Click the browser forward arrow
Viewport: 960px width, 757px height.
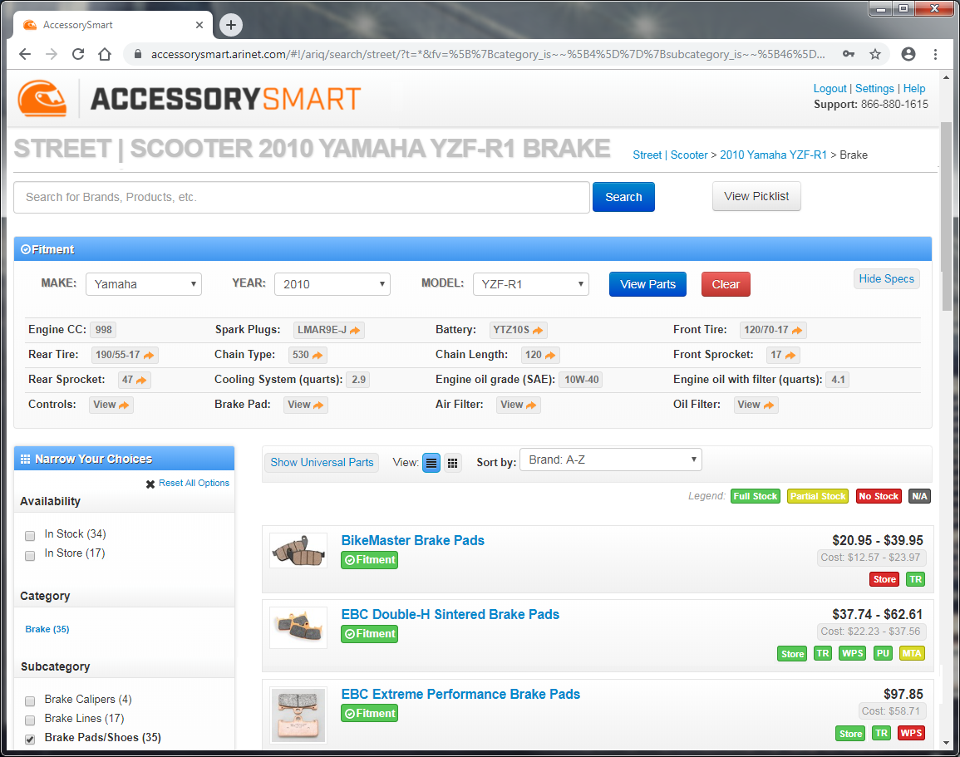pyautogui.click(x=52, y=54)
